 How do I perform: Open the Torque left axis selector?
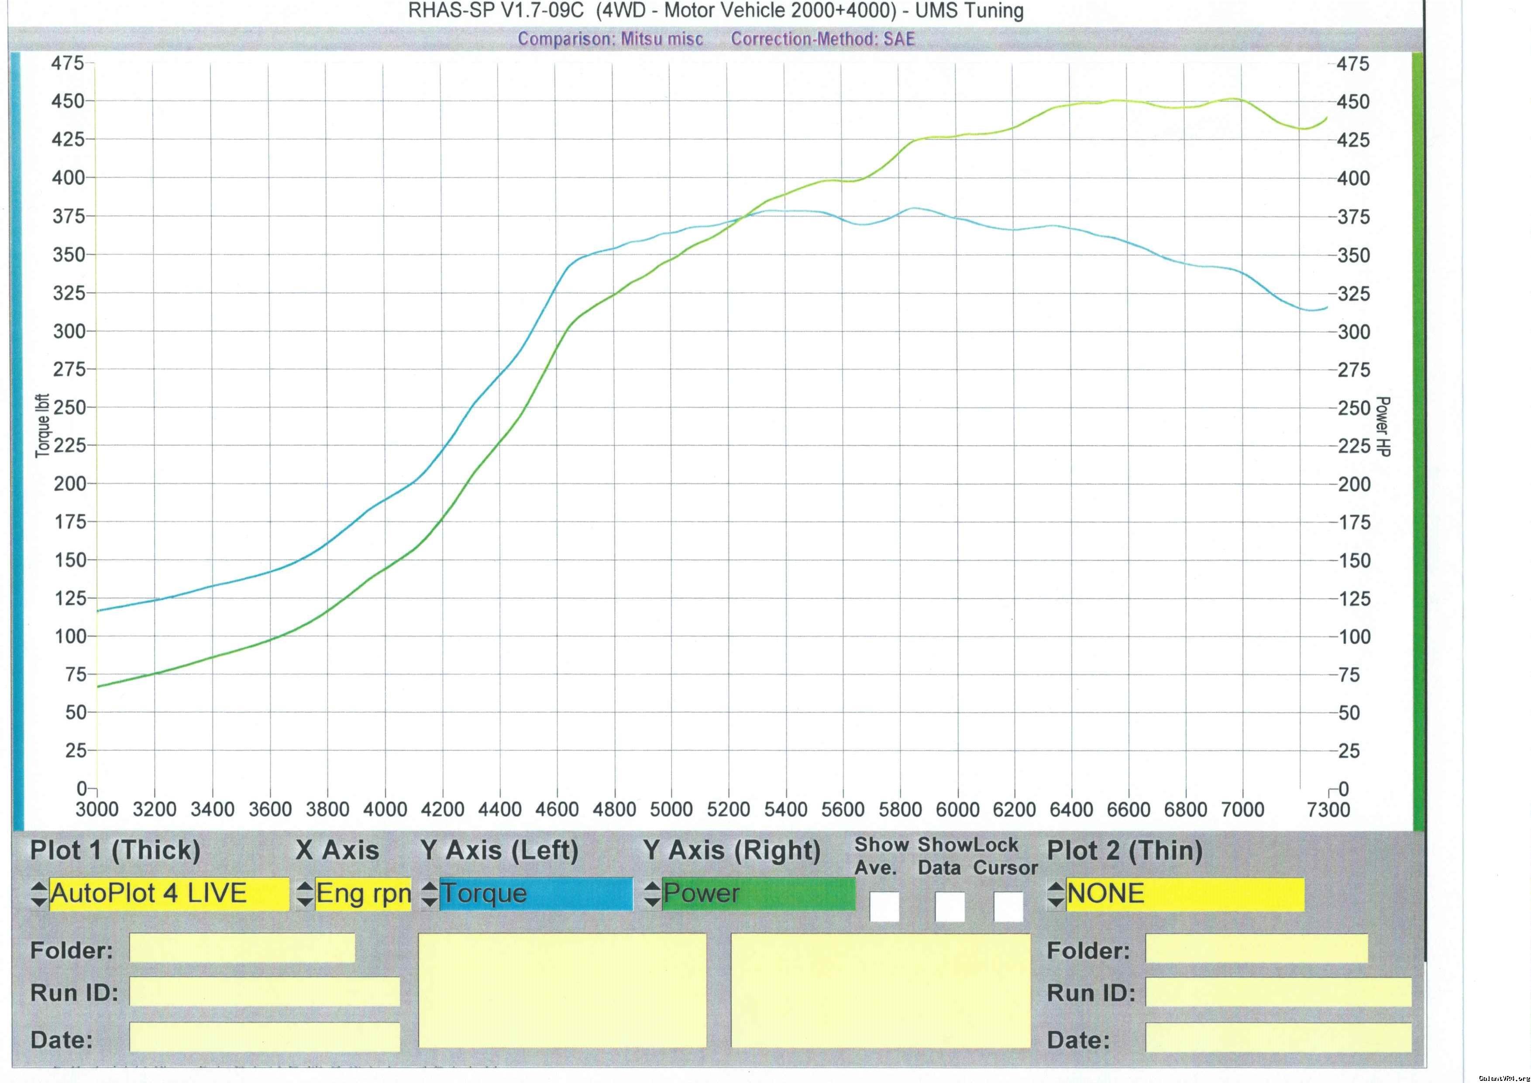click(x=536, y=894)
